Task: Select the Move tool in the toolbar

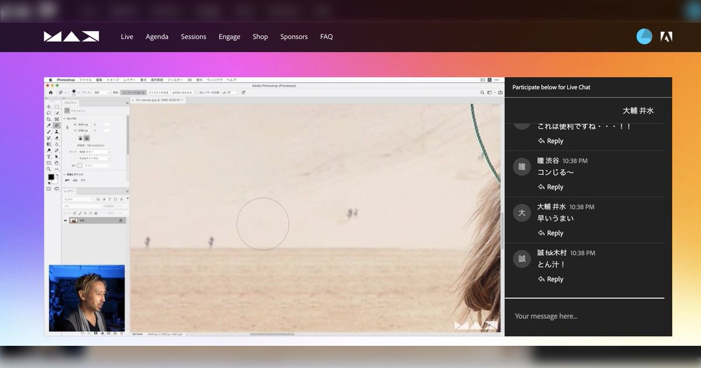Action: pyautogui.click(x=48, y=107)
